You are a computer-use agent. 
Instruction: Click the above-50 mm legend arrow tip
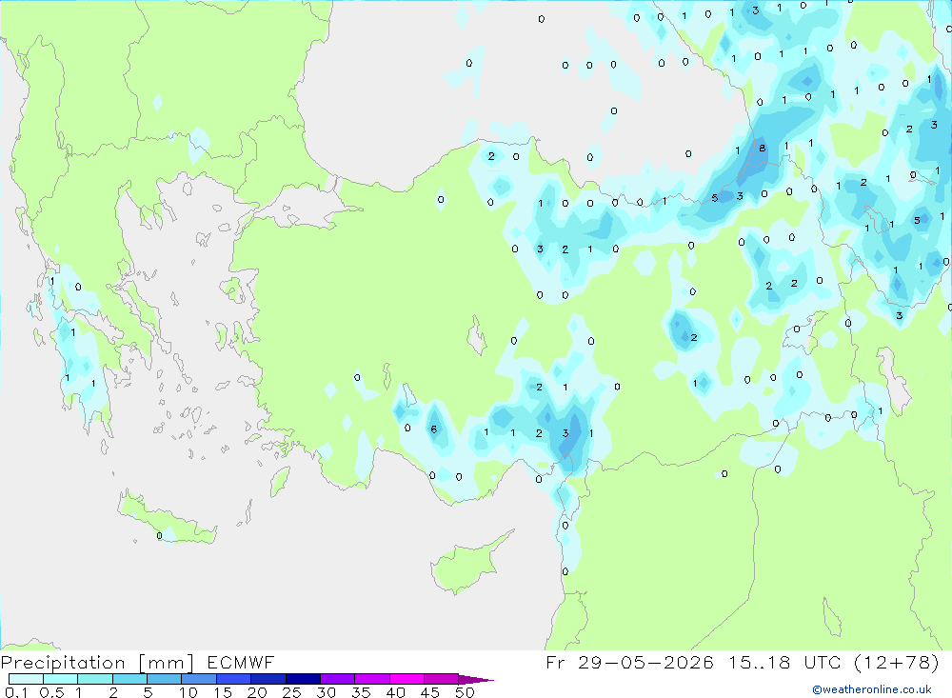click(477, 680)
